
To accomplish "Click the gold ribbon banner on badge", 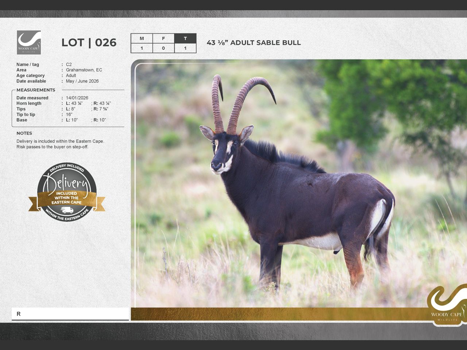I will pos(67,198).
